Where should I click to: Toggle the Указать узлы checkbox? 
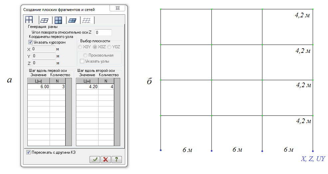[x=82, y=61]
